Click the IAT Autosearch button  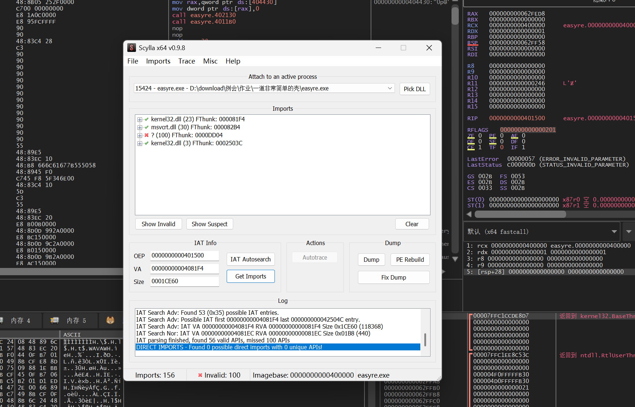(250, 259)
